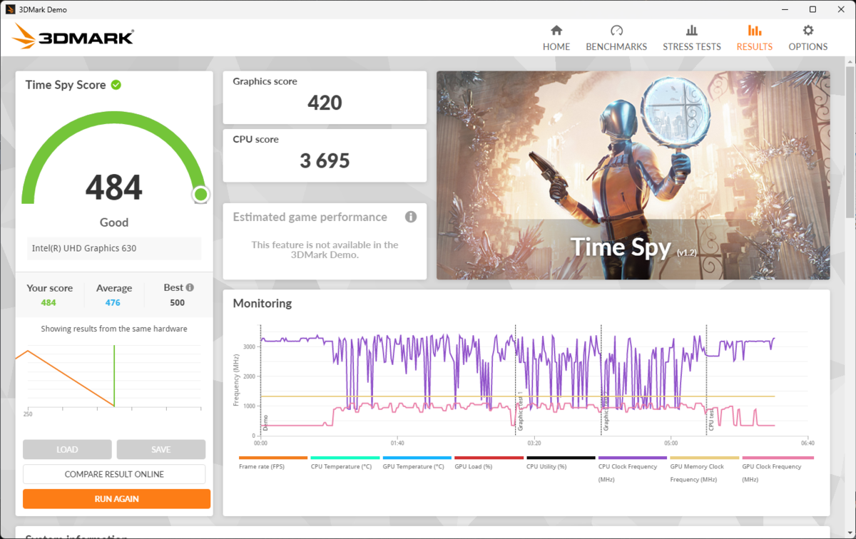The image size is (856, 539).
Task: Click the Time Spy score 484
Action: (114, 188)
